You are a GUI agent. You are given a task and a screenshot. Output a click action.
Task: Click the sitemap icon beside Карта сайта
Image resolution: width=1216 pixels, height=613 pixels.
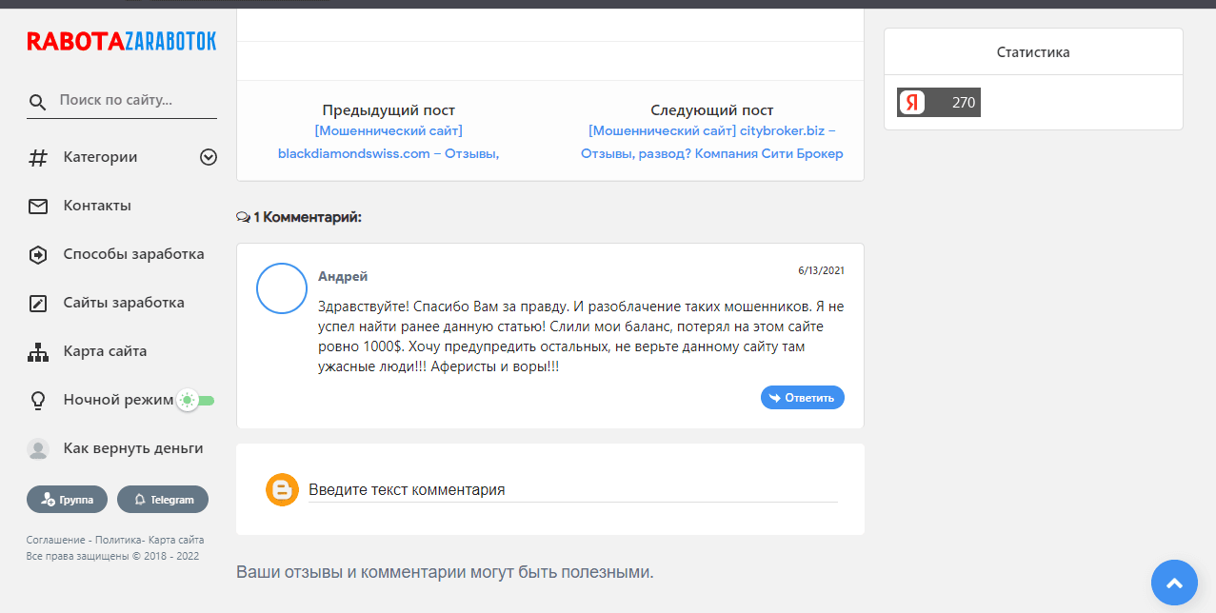(37, 351)
